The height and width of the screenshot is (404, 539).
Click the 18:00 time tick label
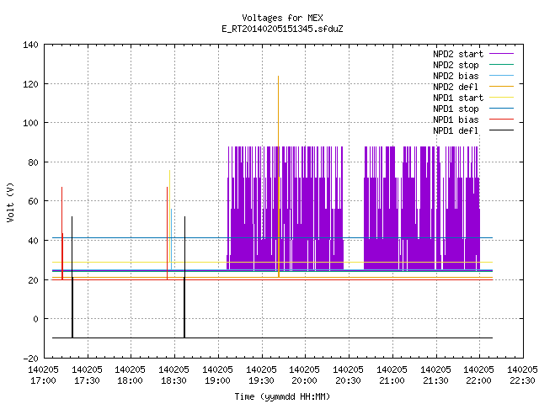click(130, 380)
